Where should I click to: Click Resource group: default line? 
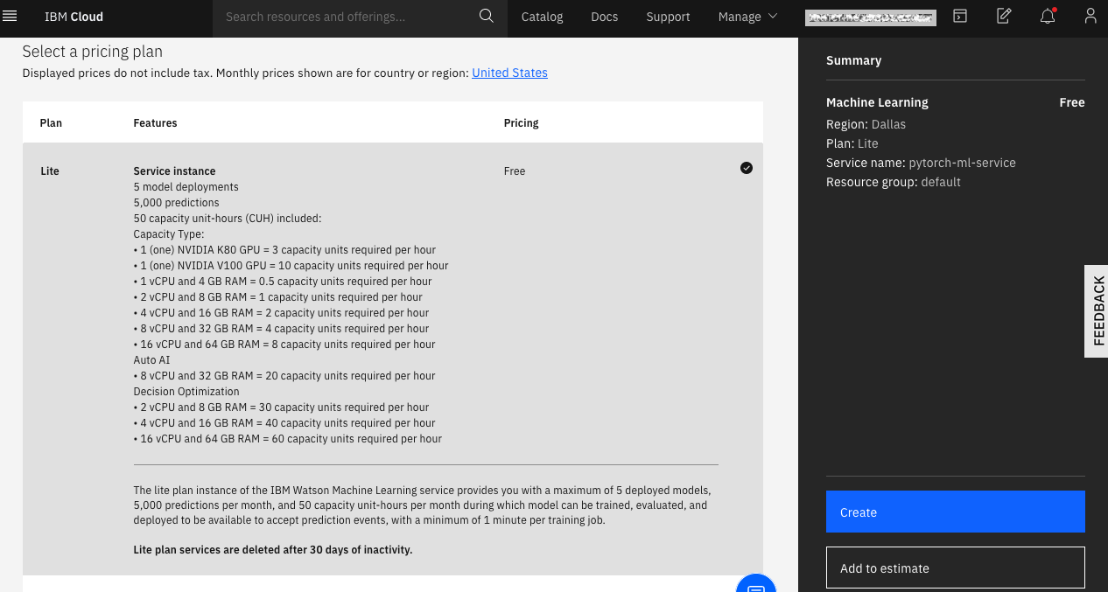[894, 182]
